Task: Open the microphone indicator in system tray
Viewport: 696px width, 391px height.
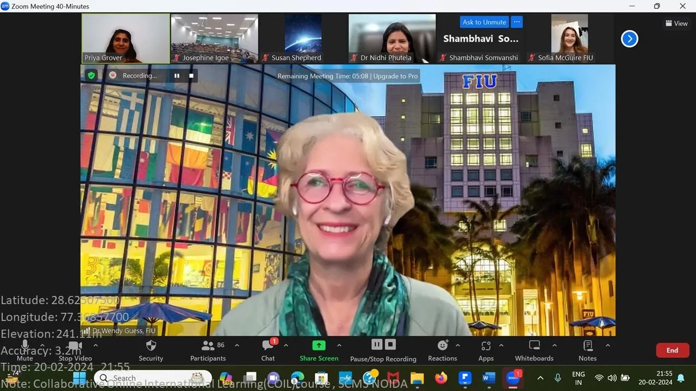Action: 557,378
